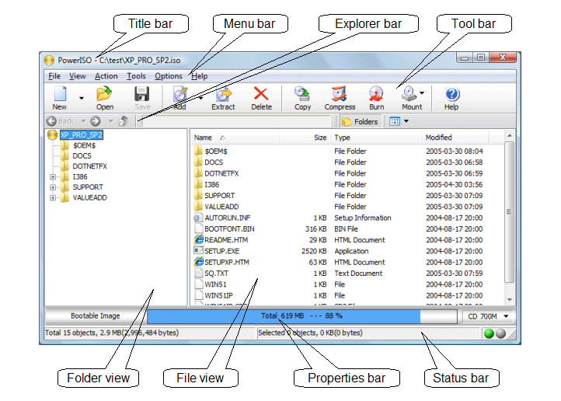
Task: Click the Open toolbar icon
Action: click(105, 96)
